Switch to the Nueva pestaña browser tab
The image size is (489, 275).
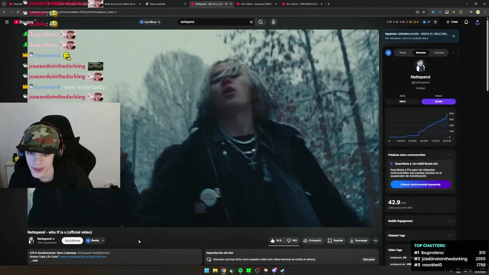(x=166, y=4)
